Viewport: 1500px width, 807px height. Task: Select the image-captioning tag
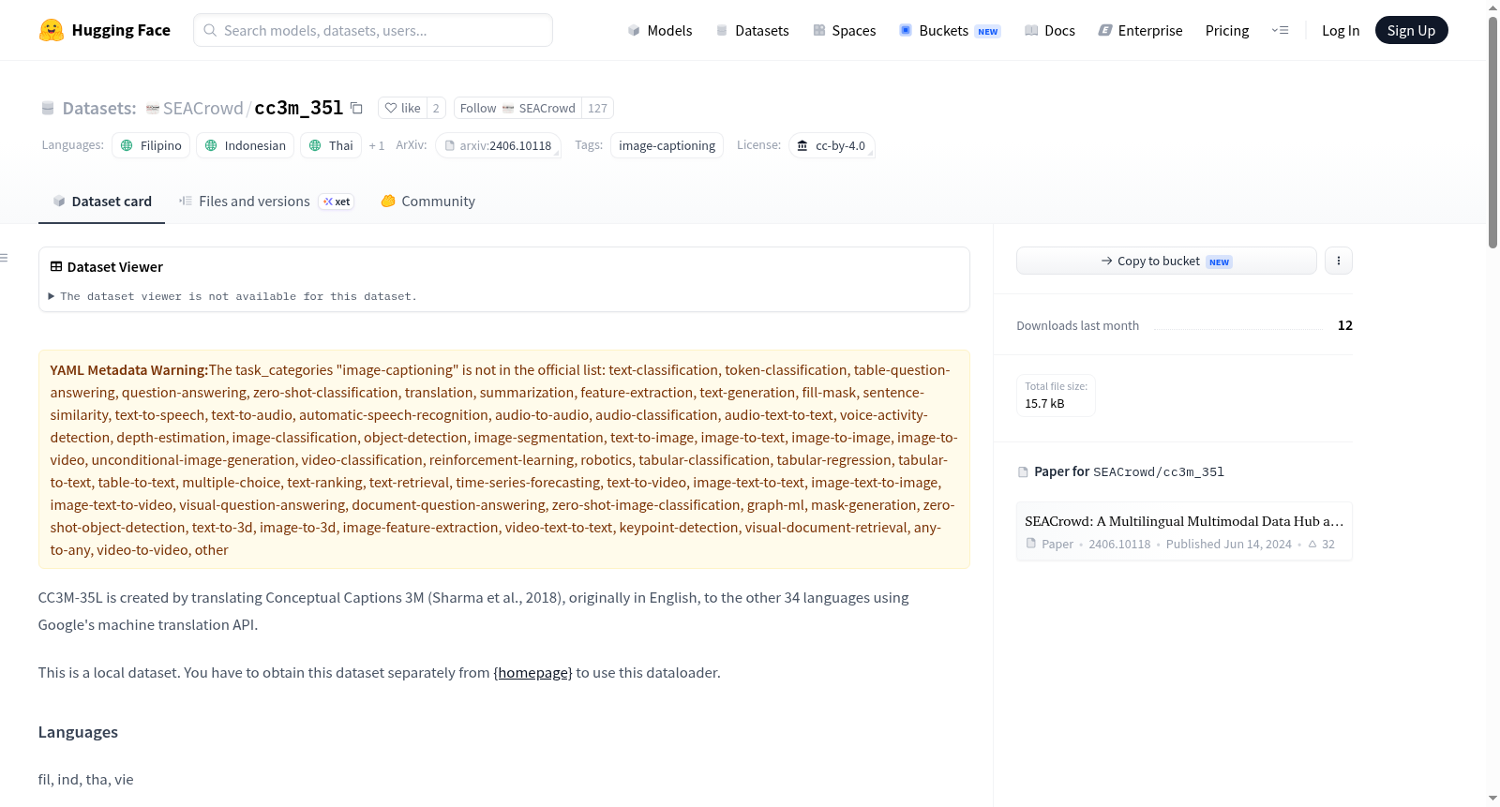click(667, 145)
